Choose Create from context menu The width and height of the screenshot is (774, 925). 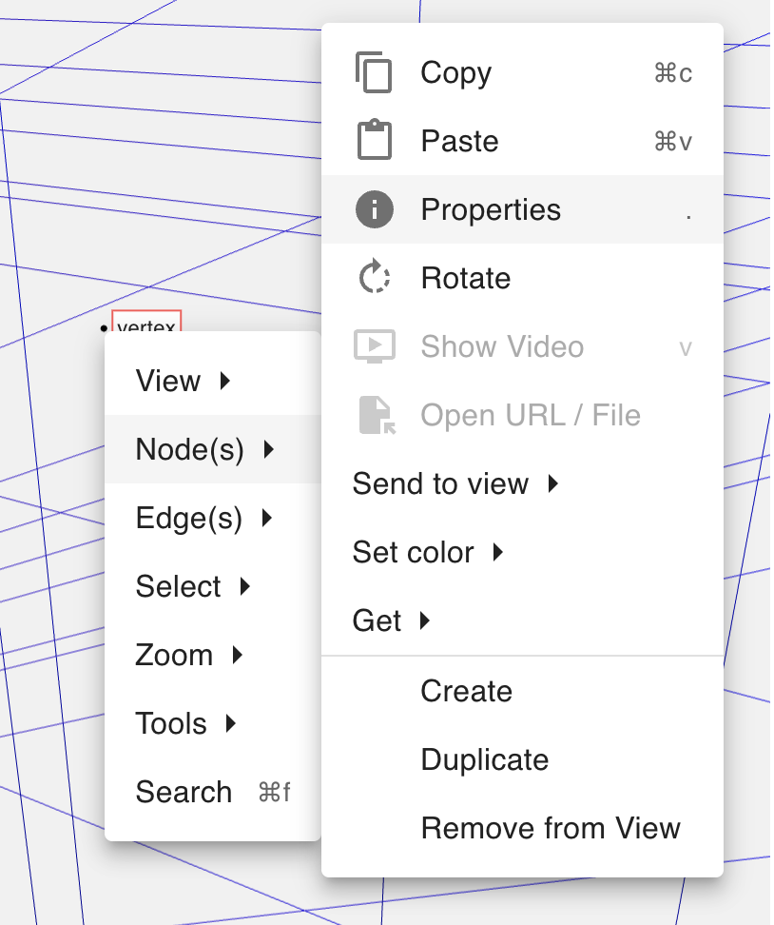pyautogui.click(x=466, y=691)
